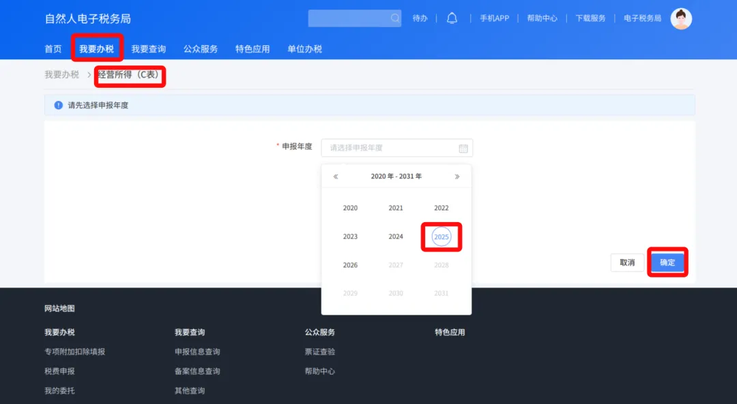Click the search magnifier icon
Screen dimensions: 737x404
click(395, 18)
